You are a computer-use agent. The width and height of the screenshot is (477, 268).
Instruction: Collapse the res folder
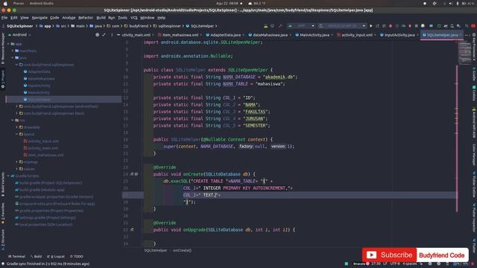pos(13,121)
